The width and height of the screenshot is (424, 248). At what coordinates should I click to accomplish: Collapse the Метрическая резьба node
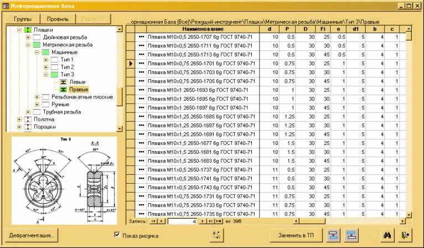pos(28,45)
